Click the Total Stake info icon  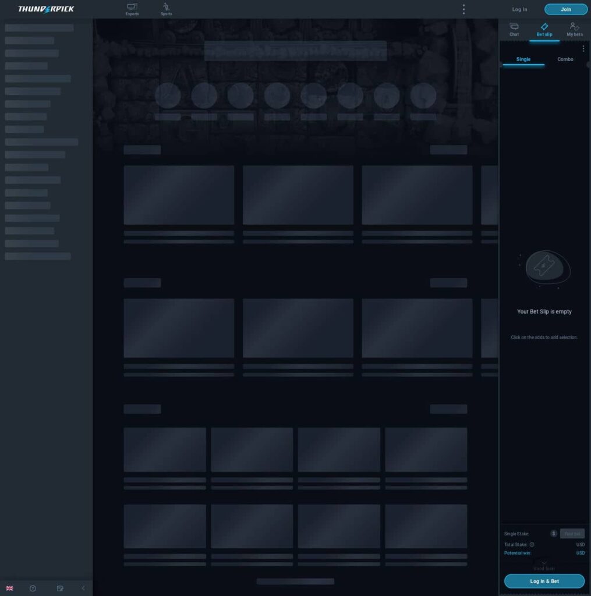click(532, 545)
